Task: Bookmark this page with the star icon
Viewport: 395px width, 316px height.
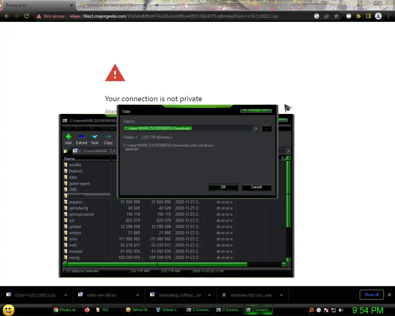Action: pos(336,16)
